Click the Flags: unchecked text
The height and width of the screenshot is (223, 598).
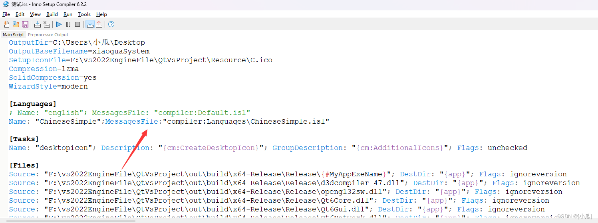[492, 148]
